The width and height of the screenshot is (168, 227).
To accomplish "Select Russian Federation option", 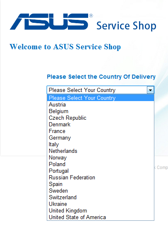I will (101, 177).
